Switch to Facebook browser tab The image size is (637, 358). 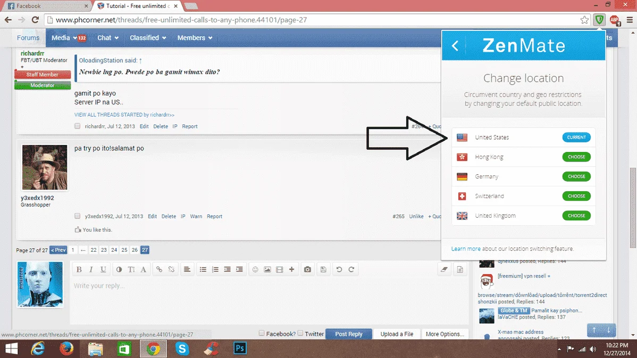(46, 6)
